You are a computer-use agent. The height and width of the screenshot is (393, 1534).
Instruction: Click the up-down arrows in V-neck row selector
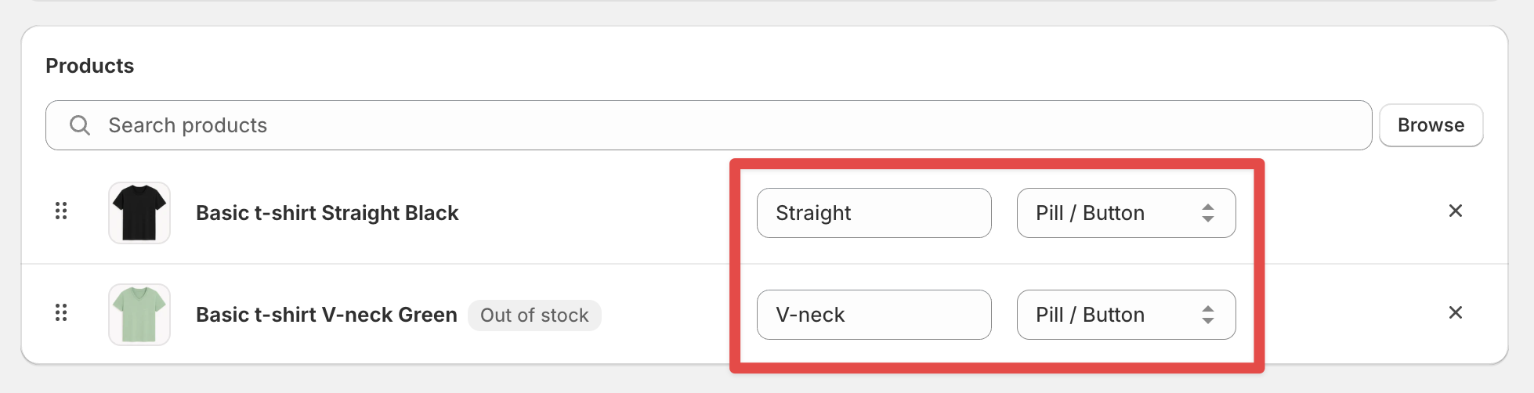tap(1208, 315)
